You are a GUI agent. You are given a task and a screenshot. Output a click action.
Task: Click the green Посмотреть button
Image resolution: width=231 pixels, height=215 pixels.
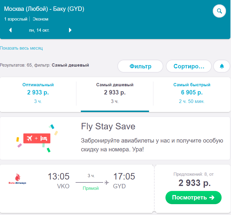point(193,197)
